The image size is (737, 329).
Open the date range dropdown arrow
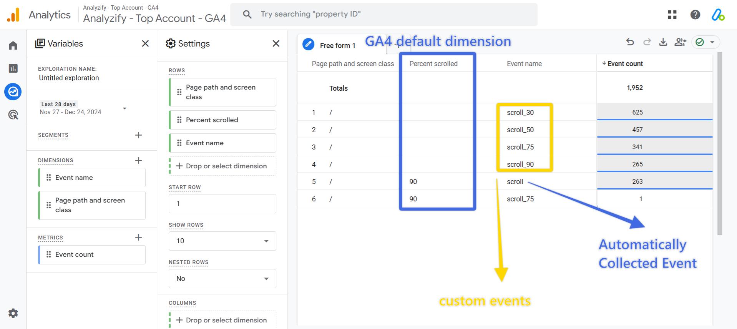coord(124,108)
